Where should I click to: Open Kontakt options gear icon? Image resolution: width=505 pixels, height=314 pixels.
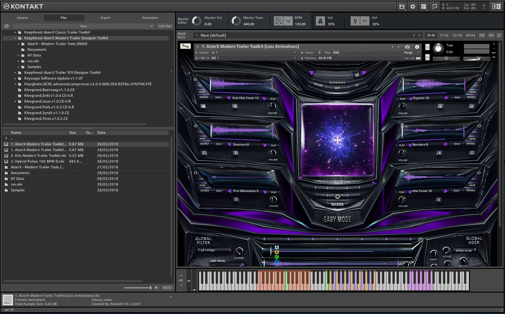(x=413, y=6)
